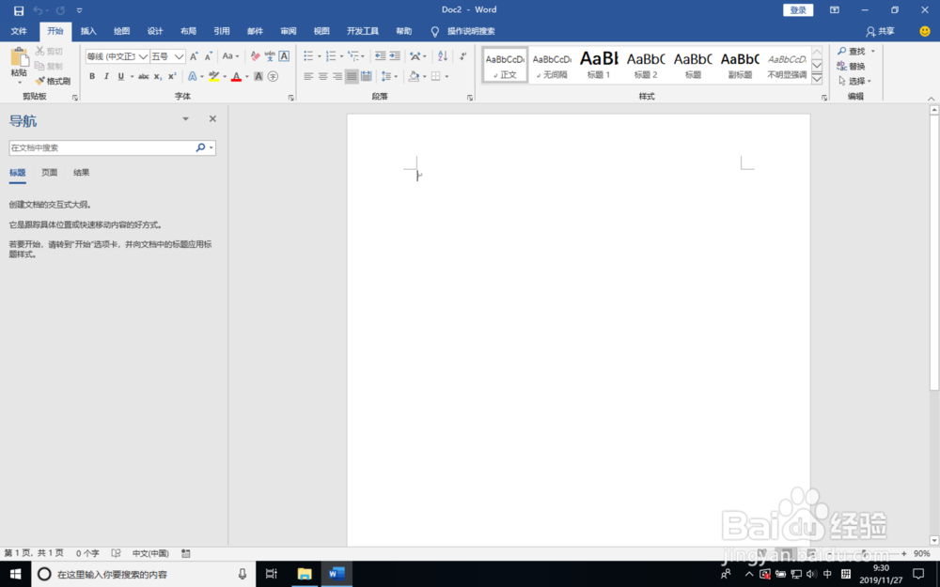Image resolution: width=940 pixels, height=587 pixels.
Task: Switch to the 插入 tab
Action: point(88,31)
